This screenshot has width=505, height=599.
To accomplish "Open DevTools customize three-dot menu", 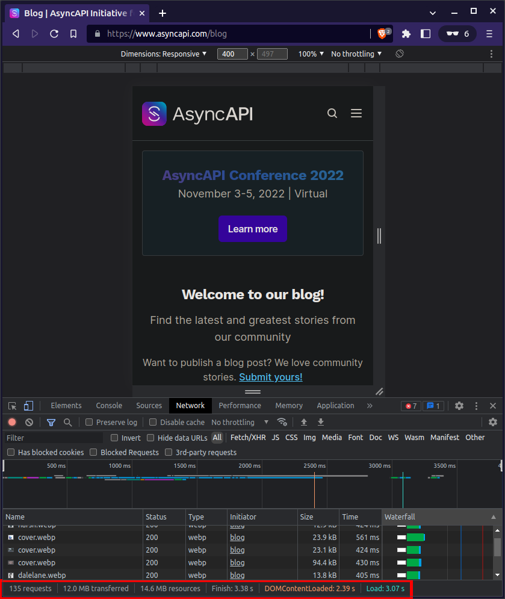I will click(x=476, y=406).
